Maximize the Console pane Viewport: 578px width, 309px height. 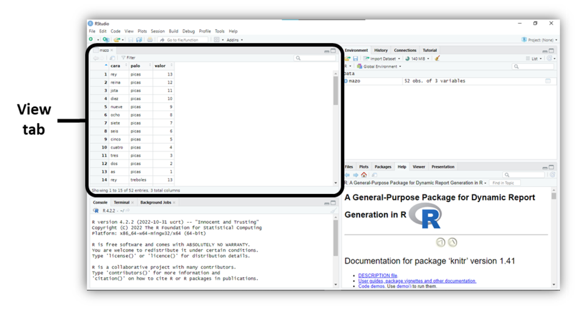[334, 203]
